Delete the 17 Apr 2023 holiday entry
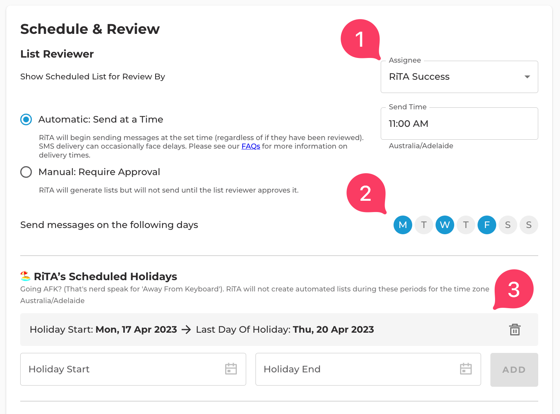This screenshot has width=560, height=414. (x=515, y=330)
